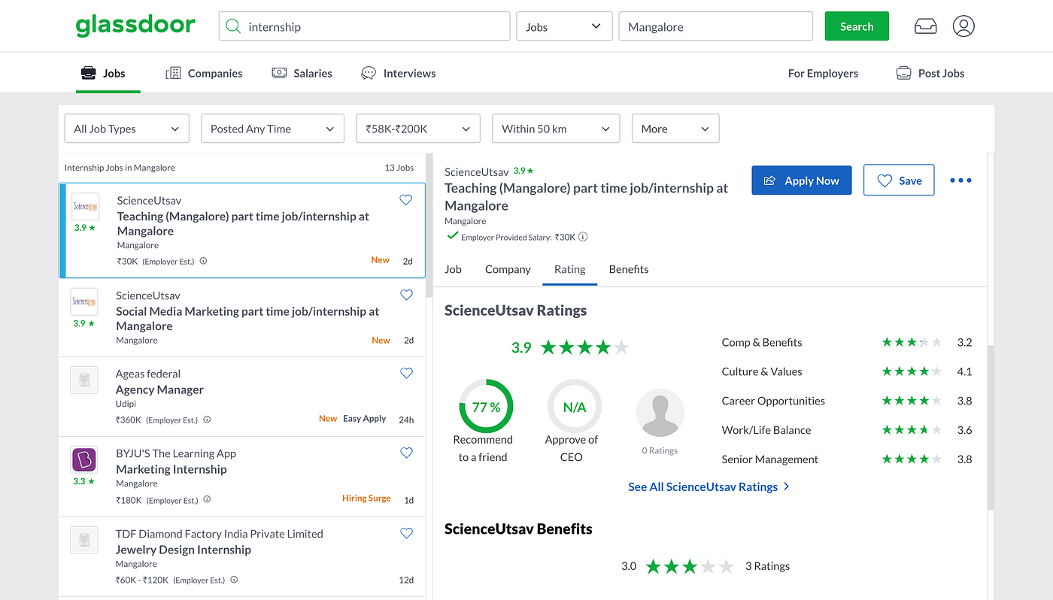Open the Agency Manager job title
This screenshot has width=1053, height=600.
coord(159,389)
